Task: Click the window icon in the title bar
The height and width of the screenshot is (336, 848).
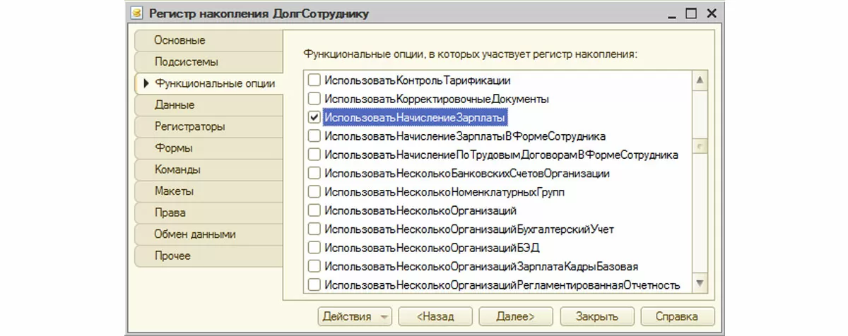Action: pos(136,14)
